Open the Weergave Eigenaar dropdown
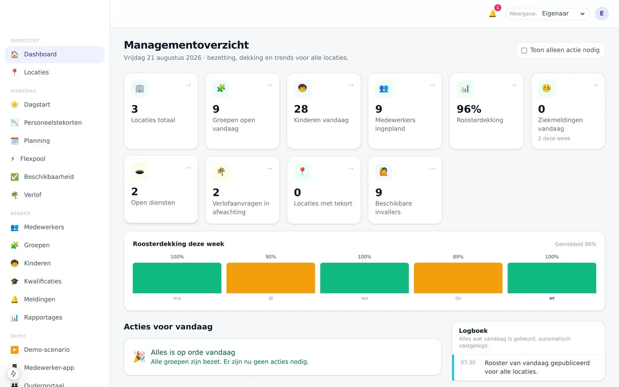 coord(547,14)
